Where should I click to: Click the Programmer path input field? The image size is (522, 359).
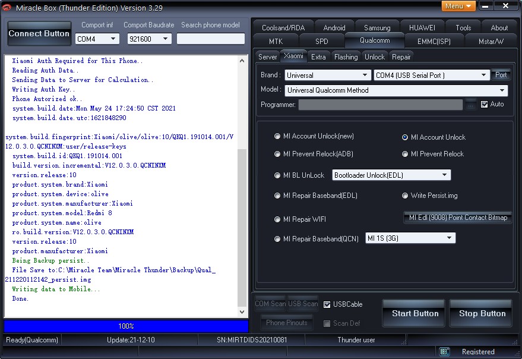pos(381,105)
